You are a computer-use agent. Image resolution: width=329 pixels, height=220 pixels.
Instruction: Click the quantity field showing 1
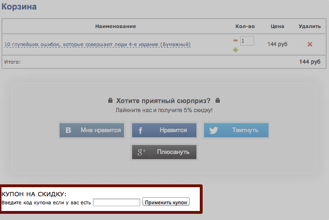pos(247,41)
